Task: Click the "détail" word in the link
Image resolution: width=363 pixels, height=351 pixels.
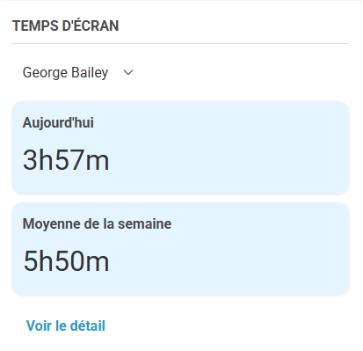Action: [88, 325]
